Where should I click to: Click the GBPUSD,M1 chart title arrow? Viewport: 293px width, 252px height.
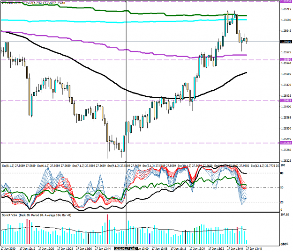tap(3, 3)
